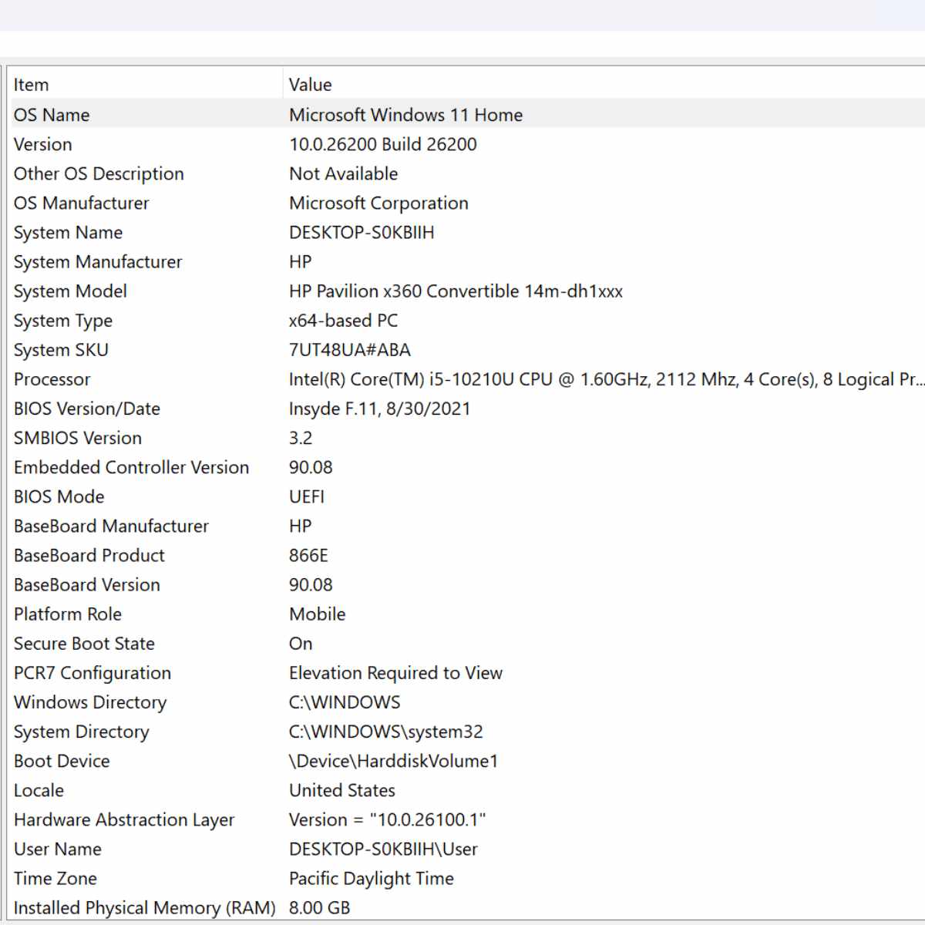Select the OS Name row label
The height and width of the screenshot is (925, 925).
[52, 115]
